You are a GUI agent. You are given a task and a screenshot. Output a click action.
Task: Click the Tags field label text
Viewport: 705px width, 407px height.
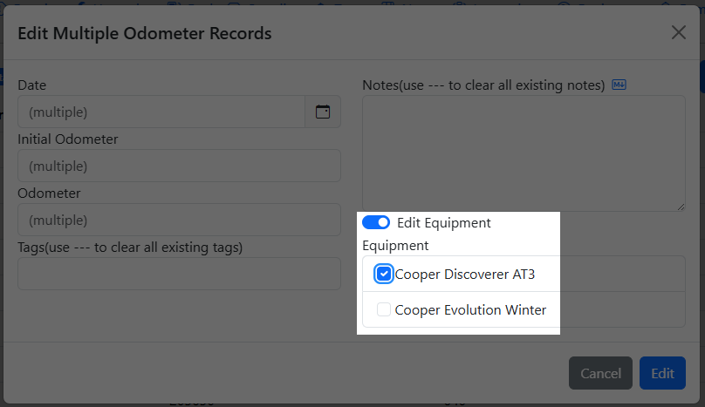[130, 248]
